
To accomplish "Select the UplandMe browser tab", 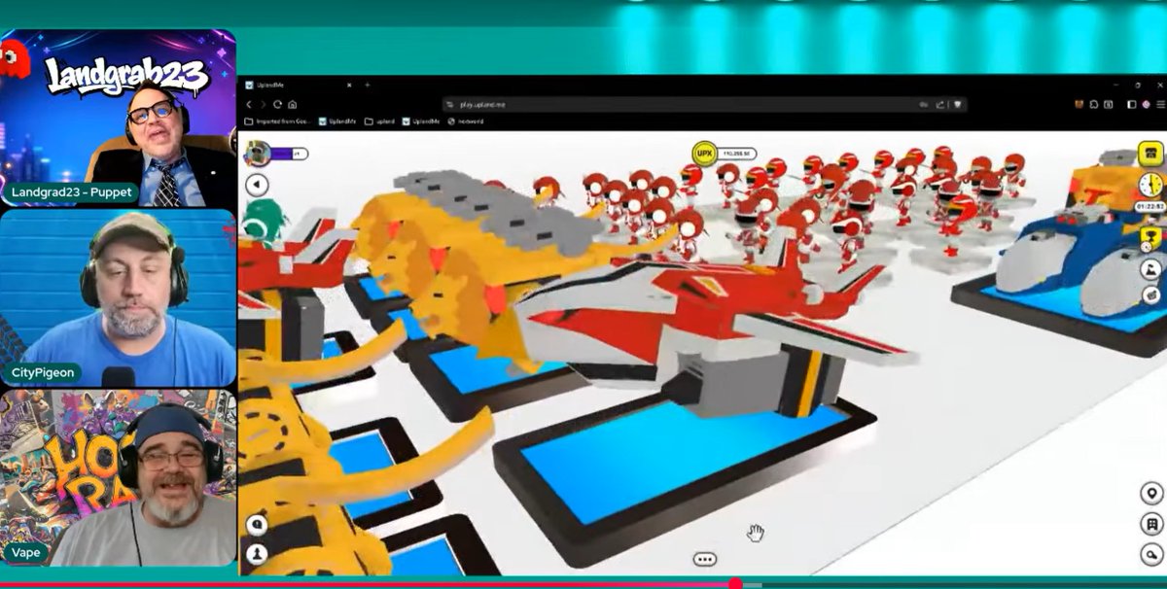I will 299,86.
